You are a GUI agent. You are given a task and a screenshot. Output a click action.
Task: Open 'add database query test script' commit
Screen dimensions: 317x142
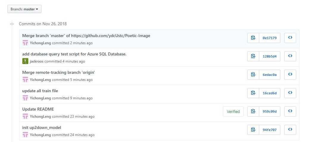pos(74,54)
